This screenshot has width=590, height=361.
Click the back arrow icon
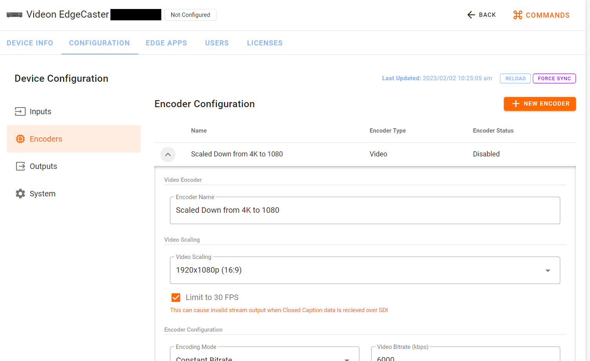tap(471, 15)
